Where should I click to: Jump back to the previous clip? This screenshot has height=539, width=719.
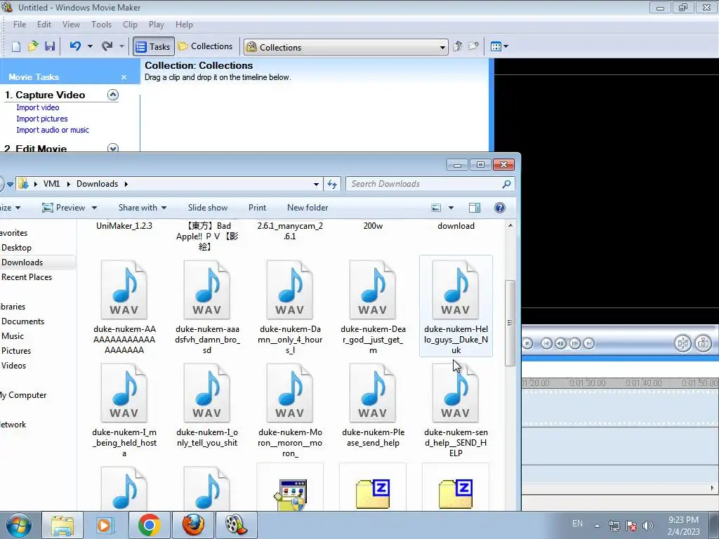[x=546, y=343]
